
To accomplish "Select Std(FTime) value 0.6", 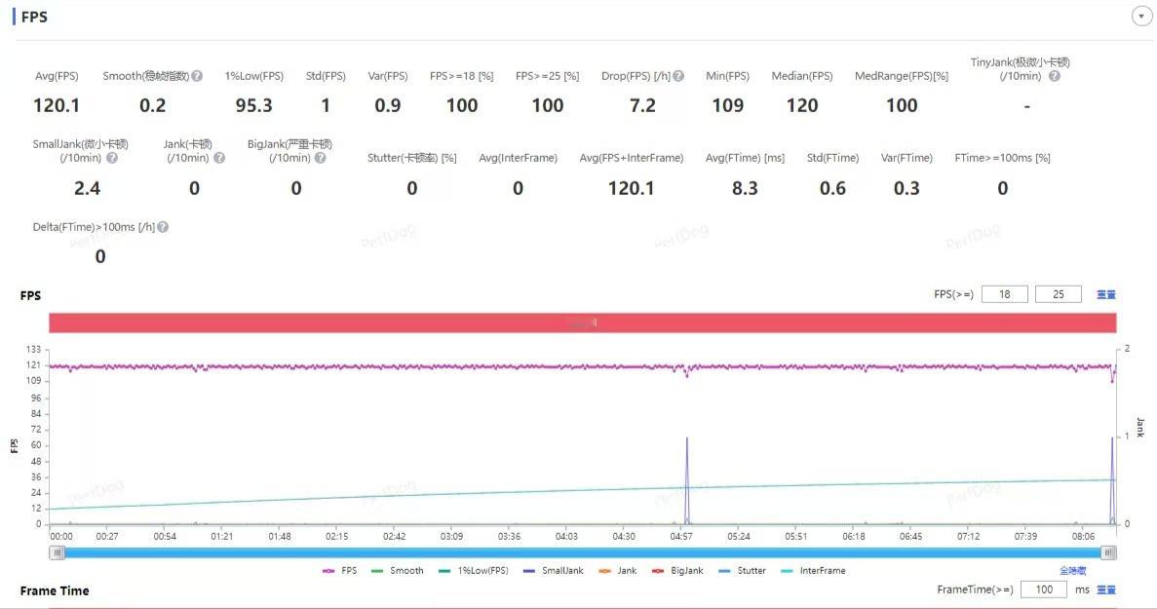I will (x=832, y=188).
